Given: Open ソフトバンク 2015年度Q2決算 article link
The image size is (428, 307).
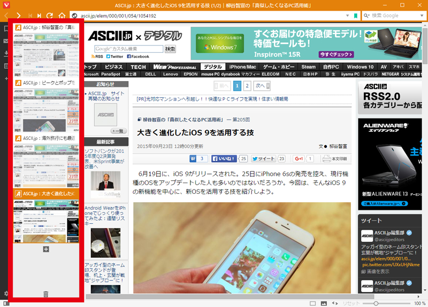Looking at the screenshot, I should pyautogui.click(x=105, y=159).
